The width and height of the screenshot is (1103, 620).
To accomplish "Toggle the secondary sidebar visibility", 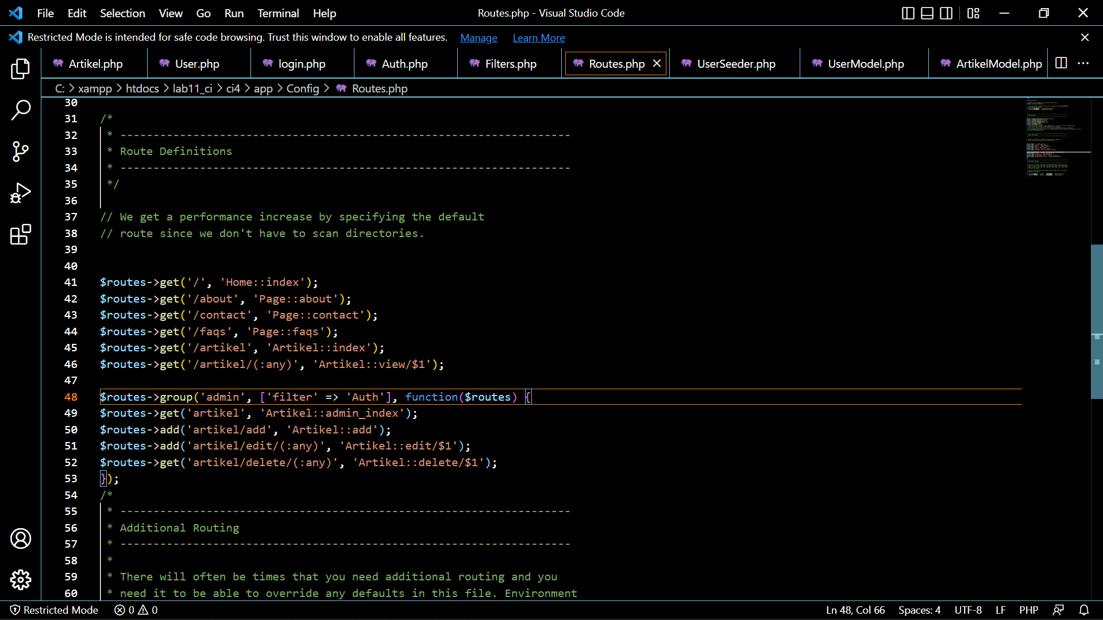I will [946, 13].
